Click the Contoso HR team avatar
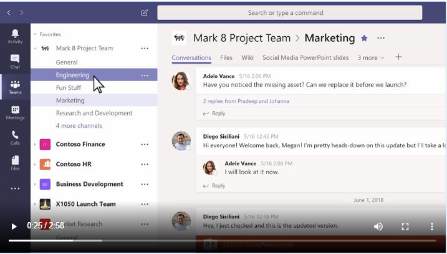This screenshot has height=254, width=447. coord(45,164)
